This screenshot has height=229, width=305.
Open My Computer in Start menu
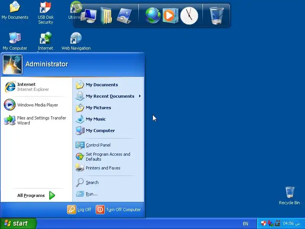(x=108, y=131)
